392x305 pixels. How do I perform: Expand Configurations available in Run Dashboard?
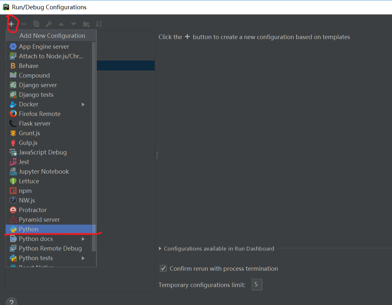(x=160, y=249)
